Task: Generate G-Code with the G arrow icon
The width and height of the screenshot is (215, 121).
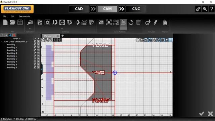Action: [x=148, y=23]
